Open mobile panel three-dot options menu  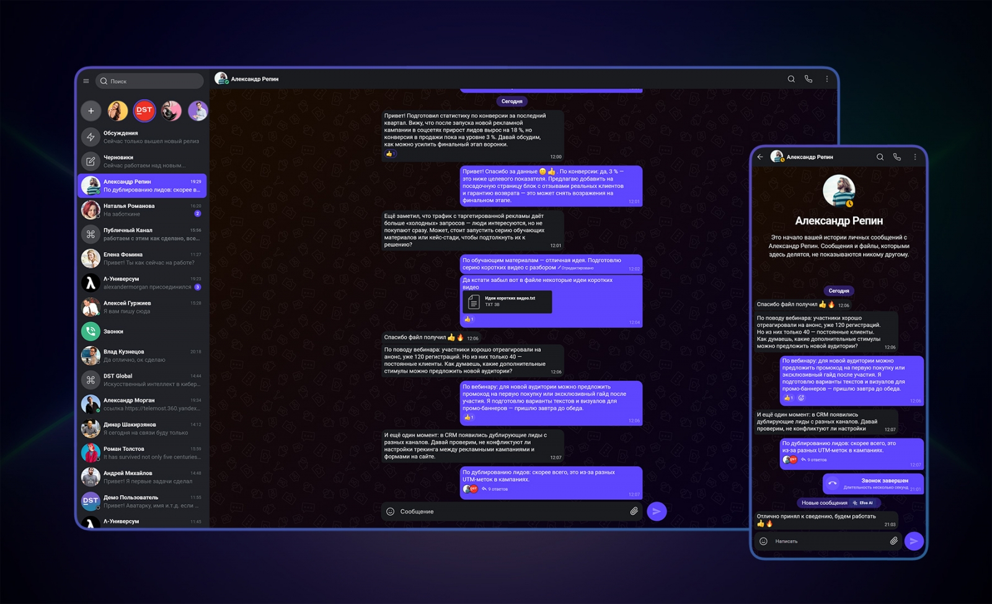(x=914, y=158)
